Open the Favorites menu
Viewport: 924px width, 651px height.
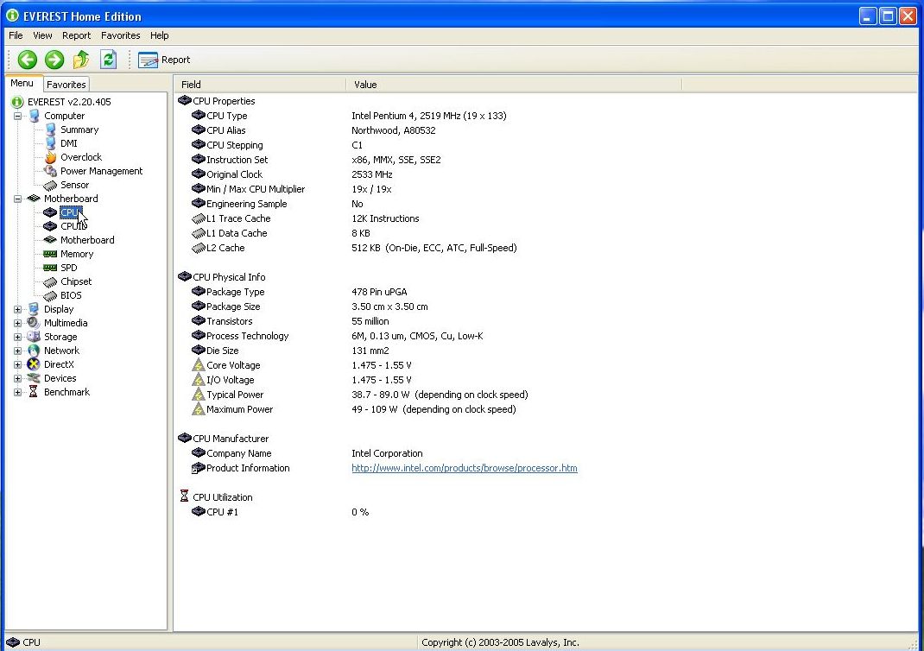(121, 35)
